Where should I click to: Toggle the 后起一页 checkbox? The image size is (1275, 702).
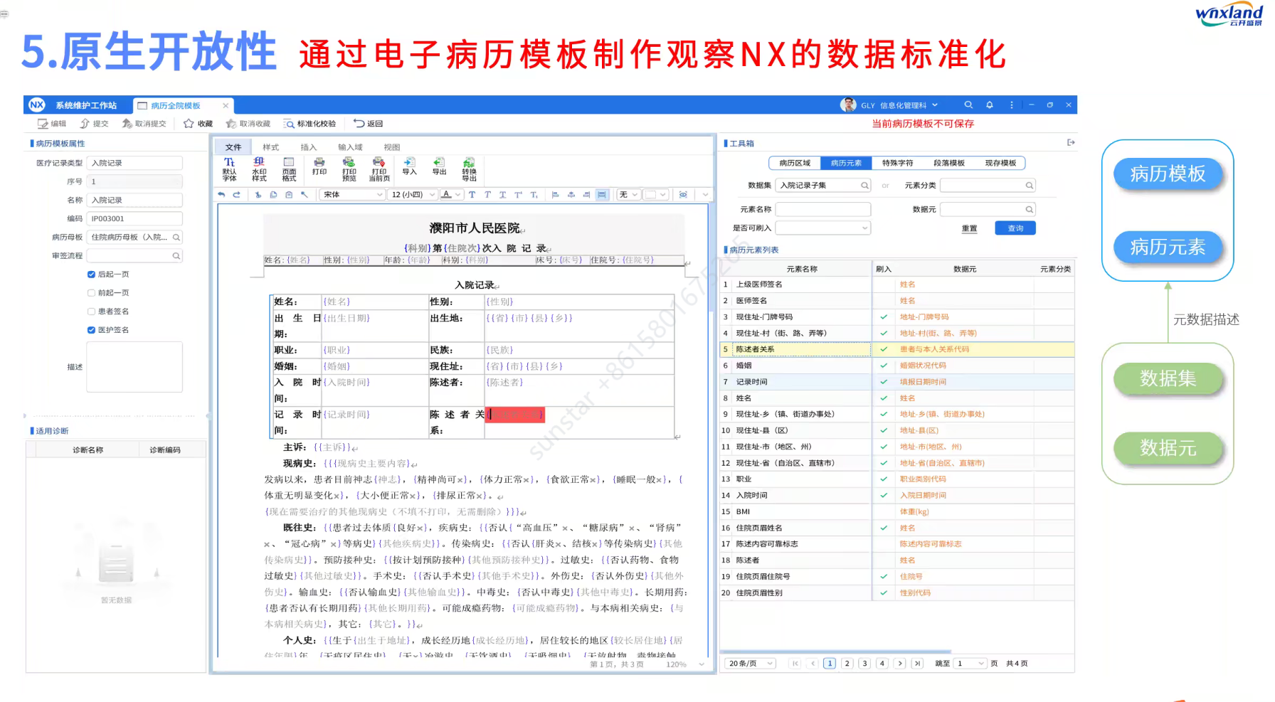(91, 275)
